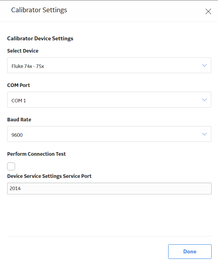
Task: Click the Perform Connection Test label
Action: [x=36, y=154]
